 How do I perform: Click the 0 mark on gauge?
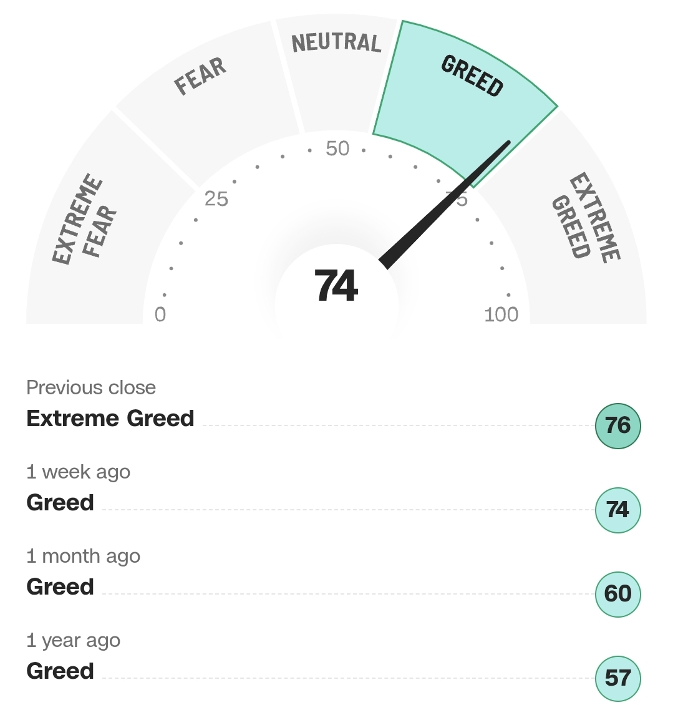160,314
